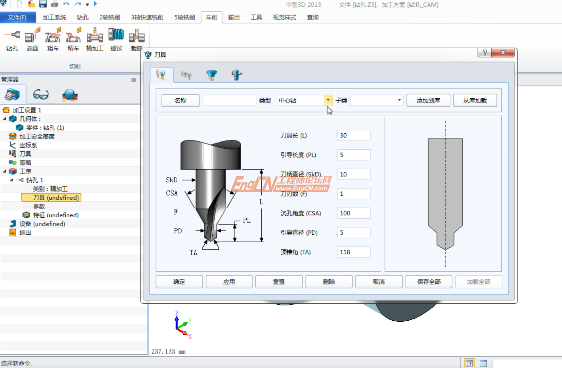
Task: Switch to the 工具 ribbon tab
Action: click(256, 17)
